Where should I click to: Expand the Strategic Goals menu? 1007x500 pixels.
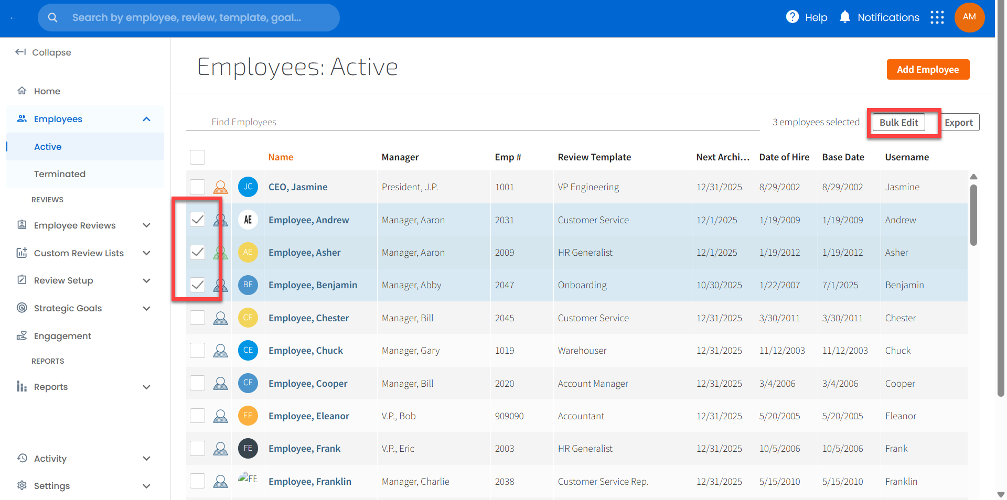[146, 308]
